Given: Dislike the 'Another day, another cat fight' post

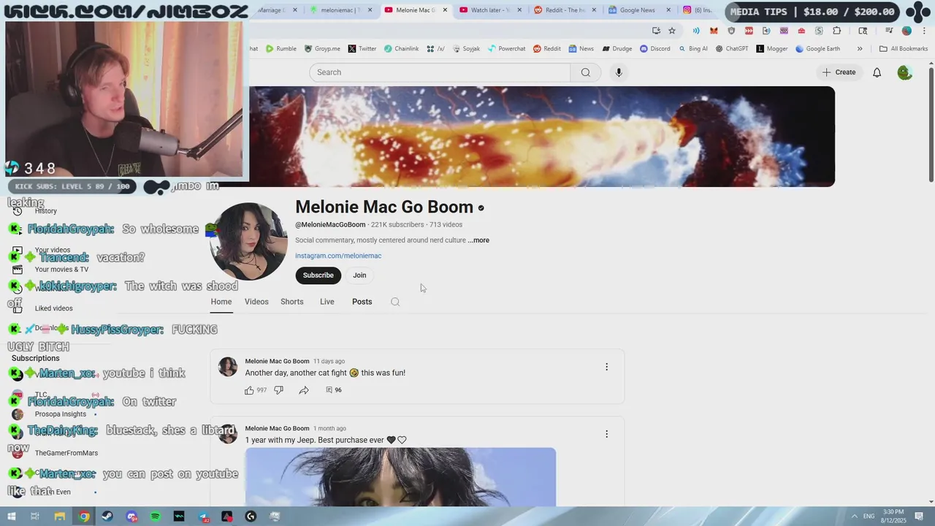Looking at the screenshot, I should tap(278, 390).
